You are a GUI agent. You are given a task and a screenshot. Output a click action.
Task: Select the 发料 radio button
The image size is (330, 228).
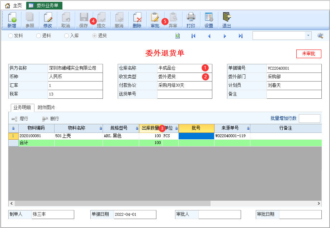(x=10, y=36)
